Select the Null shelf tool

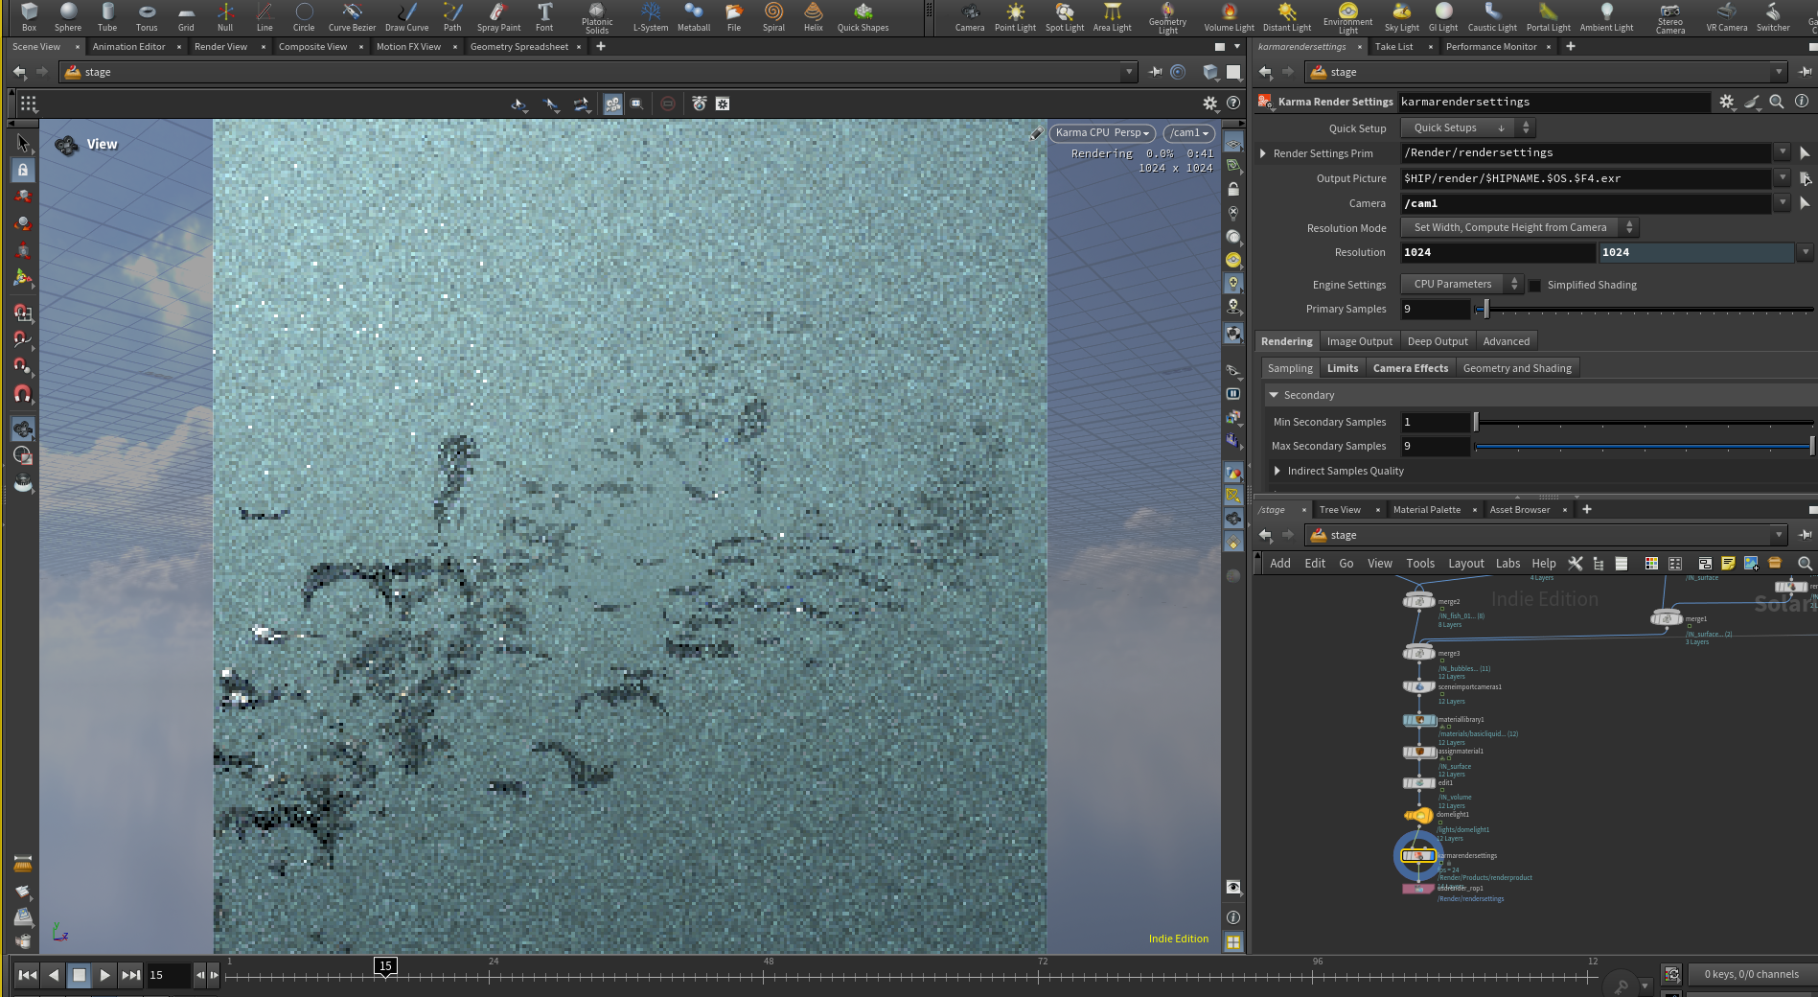[x=225, y=16]
